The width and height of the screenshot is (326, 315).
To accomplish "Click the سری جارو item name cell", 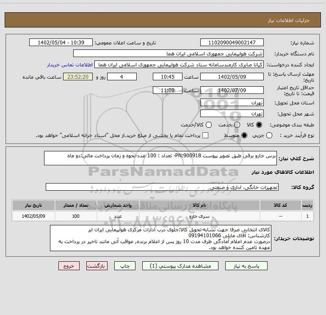I will point(199,216).
